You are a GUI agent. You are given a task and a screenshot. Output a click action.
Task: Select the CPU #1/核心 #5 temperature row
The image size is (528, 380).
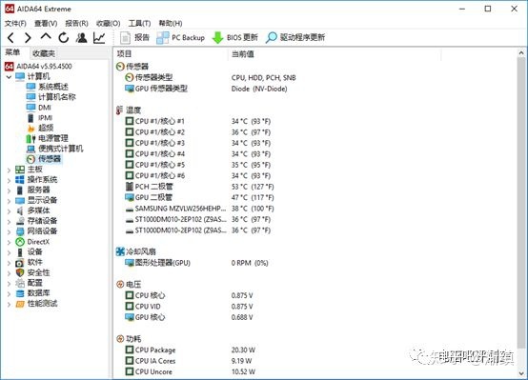click(198, 165)
